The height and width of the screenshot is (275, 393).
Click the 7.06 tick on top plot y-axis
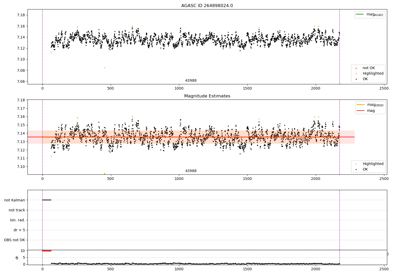(21, 81)
